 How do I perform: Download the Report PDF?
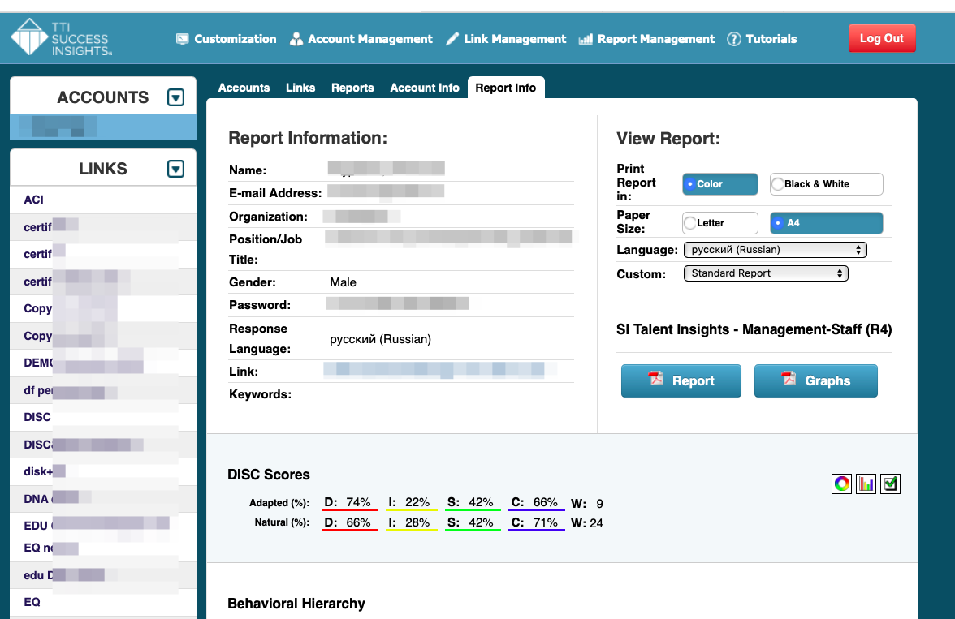click(681, 380)
